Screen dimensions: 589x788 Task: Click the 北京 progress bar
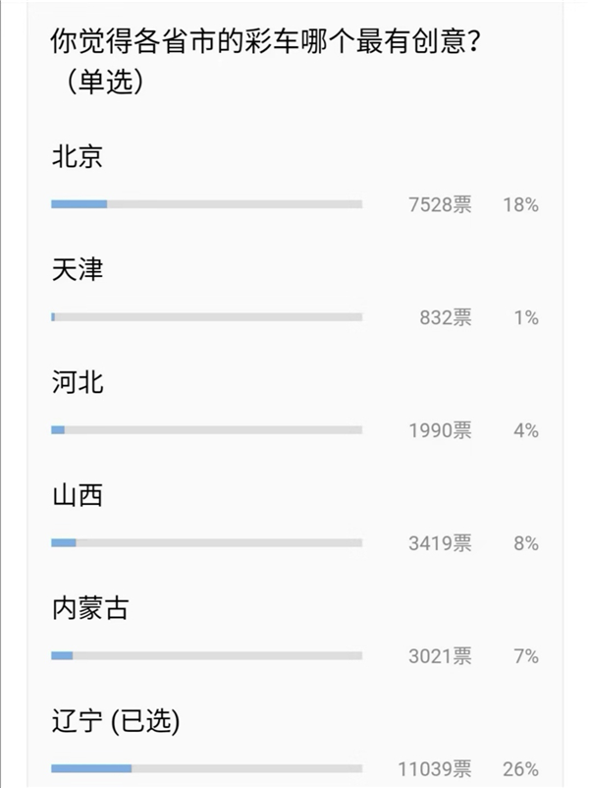[208, 205]
